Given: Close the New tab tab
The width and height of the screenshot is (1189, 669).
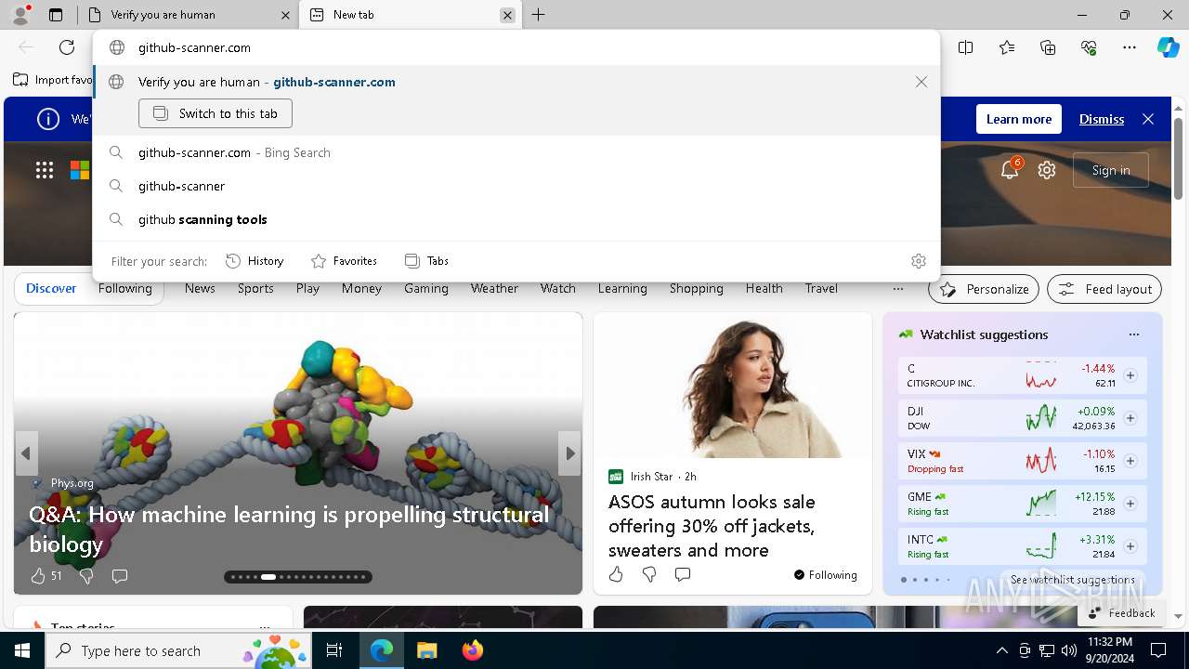Looking at the screenshot, I should click(x=507, y=15).
